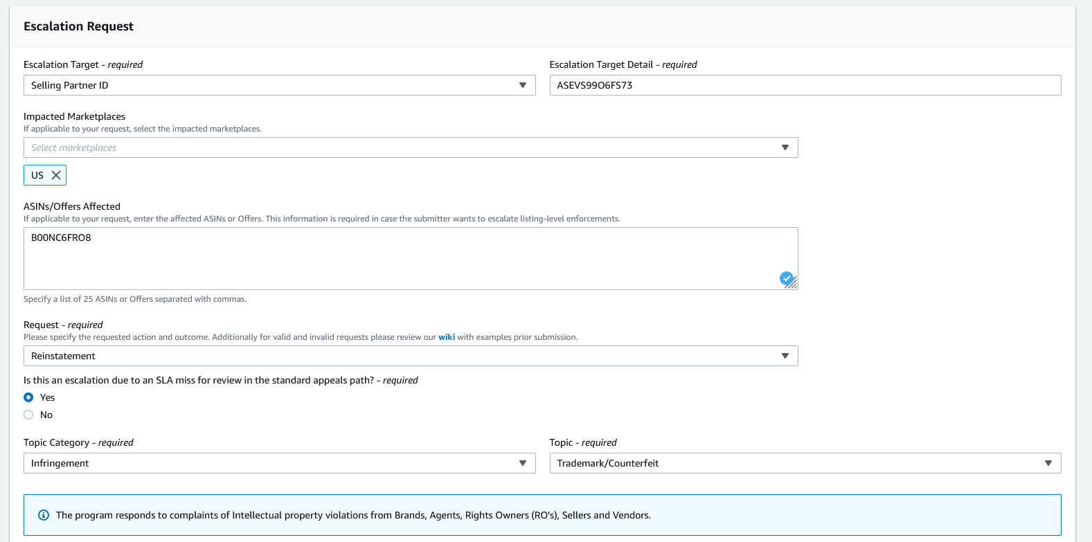Open the Impacted Marketplaces dropdown
The image size is (1092, 542).
(x=411, y=147)
